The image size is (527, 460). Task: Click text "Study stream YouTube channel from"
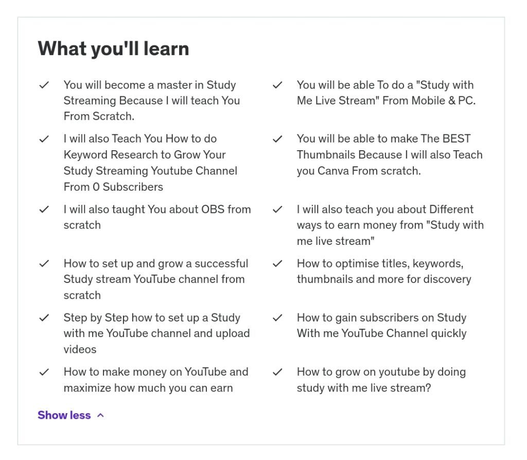tap(154, 279)
